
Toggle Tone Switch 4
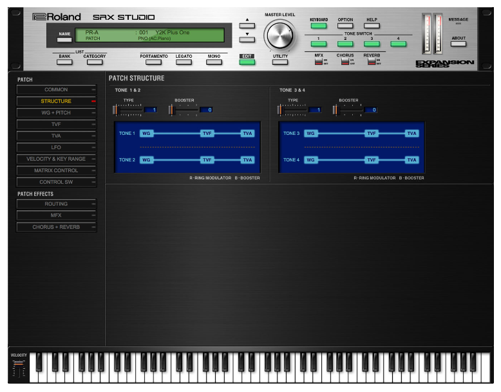(398, 44)
